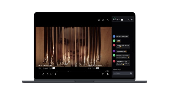The height and width of the screenshot is (95, 169).
Task: Close the video player
Action: 107,20
